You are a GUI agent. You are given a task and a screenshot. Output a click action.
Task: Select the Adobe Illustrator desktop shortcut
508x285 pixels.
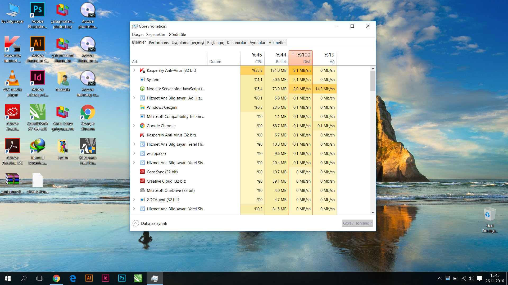tap(37, 49)
